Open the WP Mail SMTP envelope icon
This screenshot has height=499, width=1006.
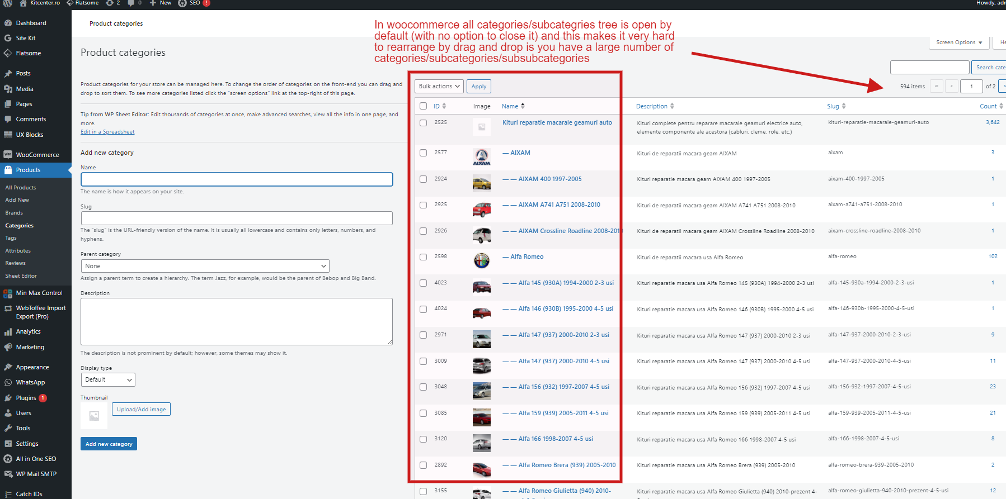(x=8, y=474)
